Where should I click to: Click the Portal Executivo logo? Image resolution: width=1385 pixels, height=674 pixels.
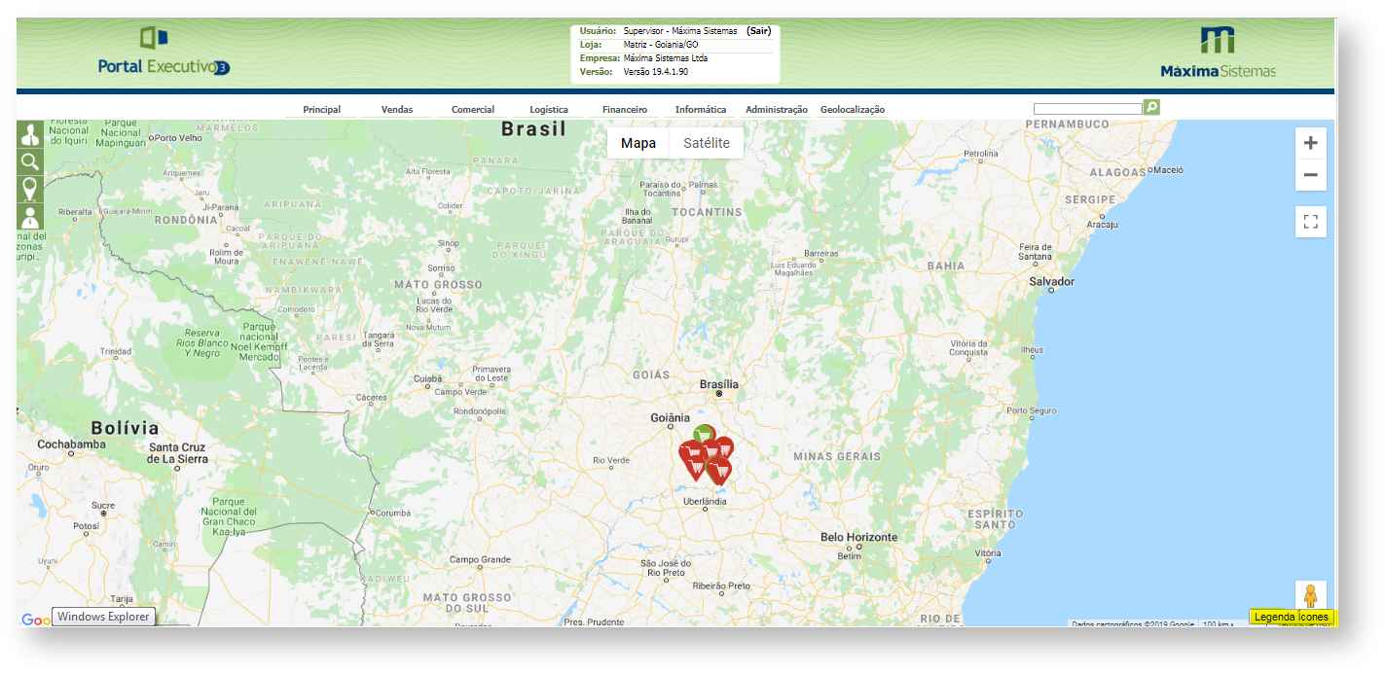[164, 52]
